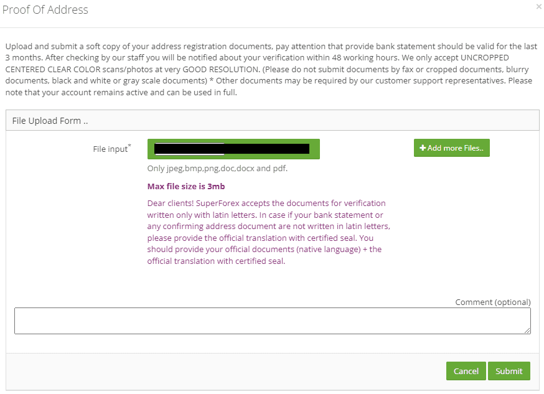Click the File input field label
The height and width of the screenshot is (394, 544).
point(110,149)
